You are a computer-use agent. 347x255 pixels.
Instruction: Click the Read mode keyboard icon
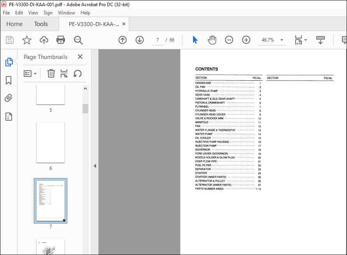[320, 40]
